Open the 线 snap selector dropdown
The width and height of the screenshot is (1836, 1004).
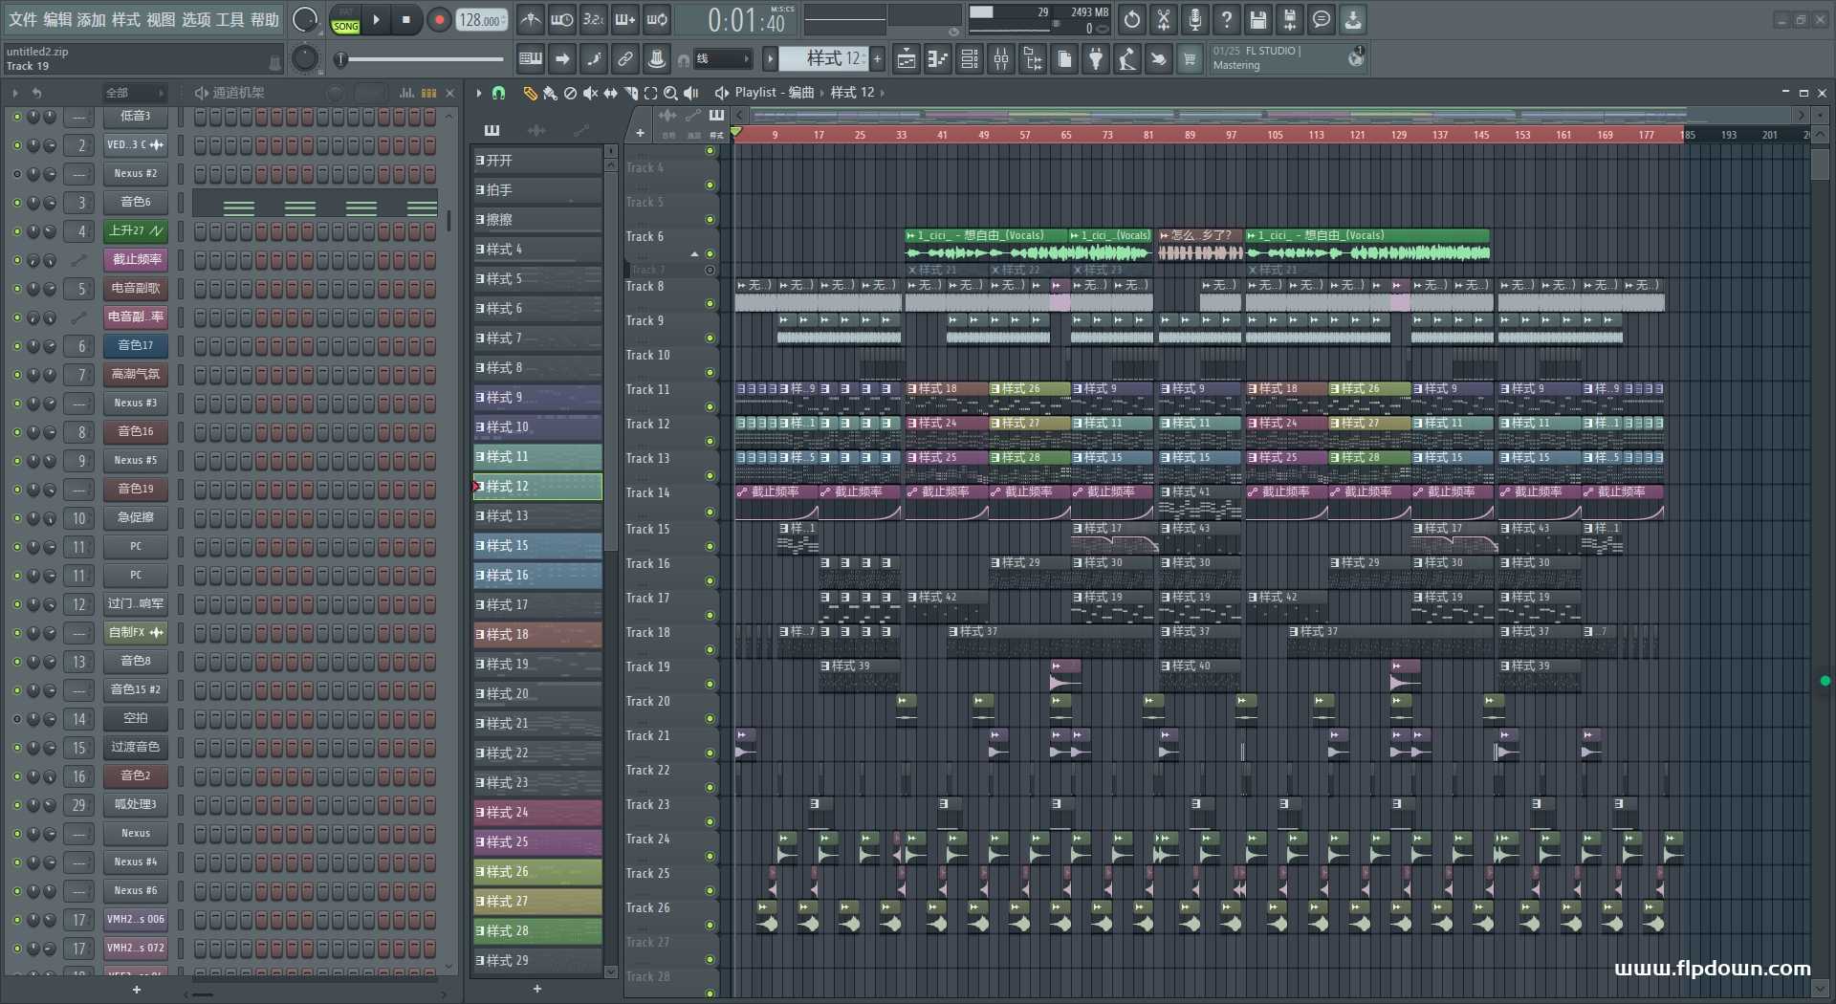[x=722, y=59]
